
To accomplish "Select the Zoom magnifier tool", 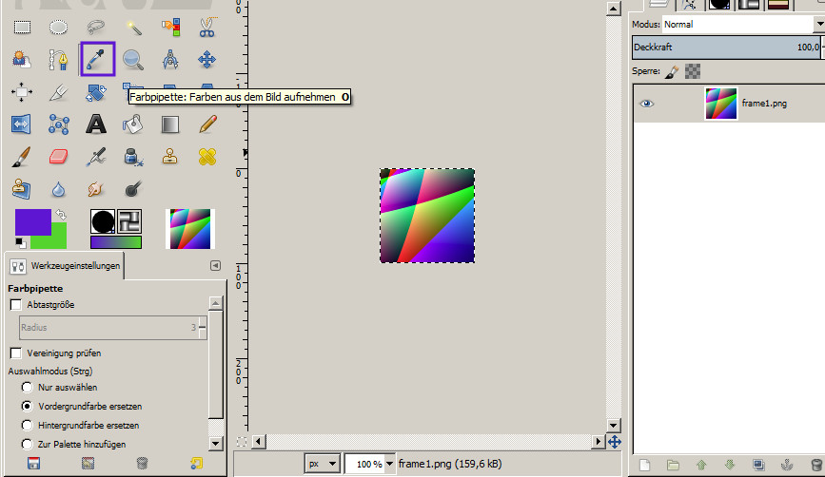I will pos(133,59).
